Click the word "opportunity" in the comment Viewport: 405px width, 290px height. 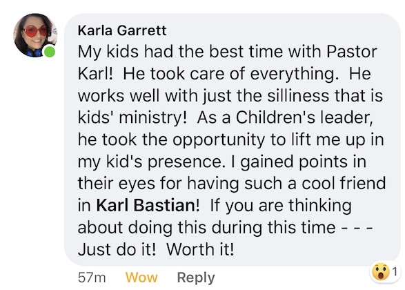coord(219,140)
